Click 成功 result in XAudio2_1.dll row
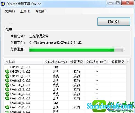Image resolution: width=135 pixels, height=113 pixels. (77, 85)
